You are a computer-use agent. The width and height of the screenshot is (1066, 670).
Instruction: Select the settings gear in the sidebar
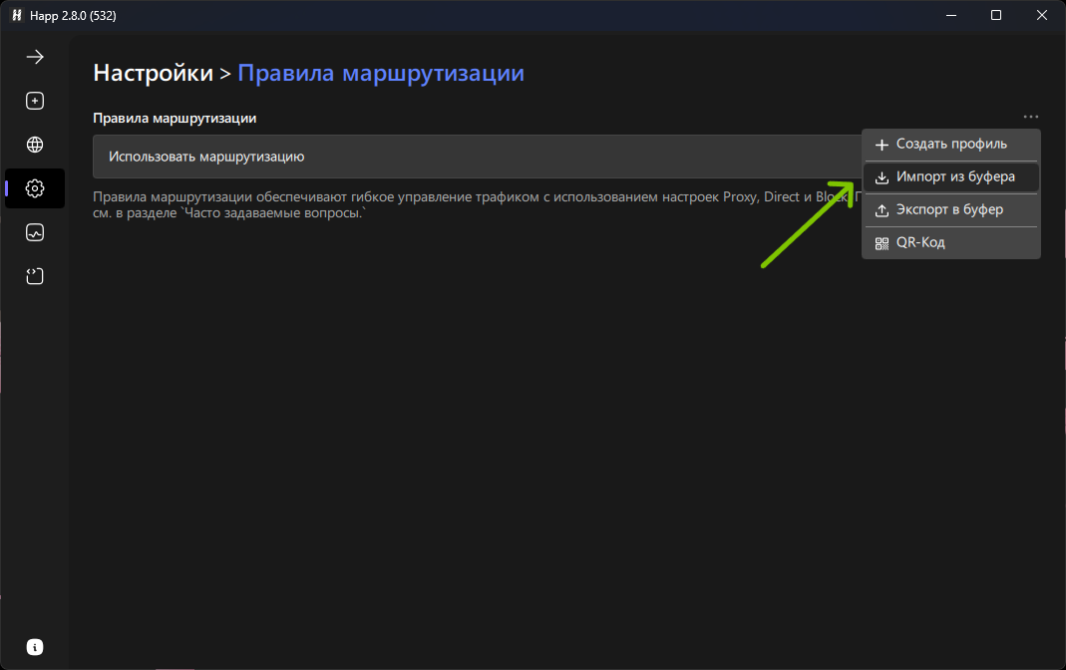click(35, 188)
